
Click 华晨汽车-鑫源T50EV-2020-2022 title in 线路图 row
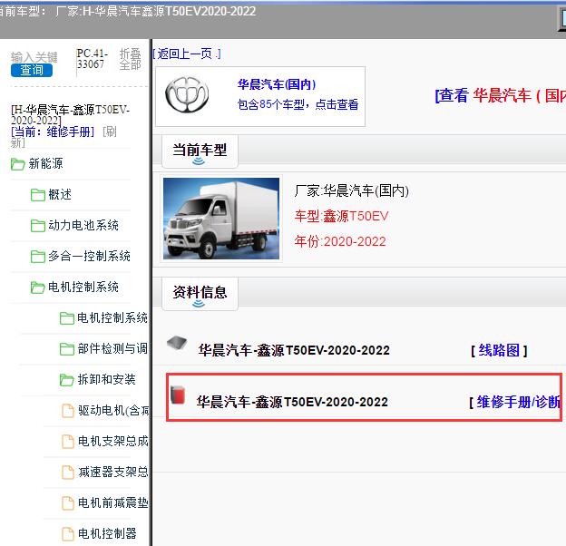(294, 350)
